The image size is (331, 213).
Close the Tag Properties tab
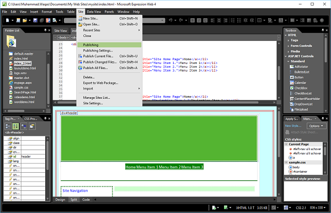tap(18, 119)
